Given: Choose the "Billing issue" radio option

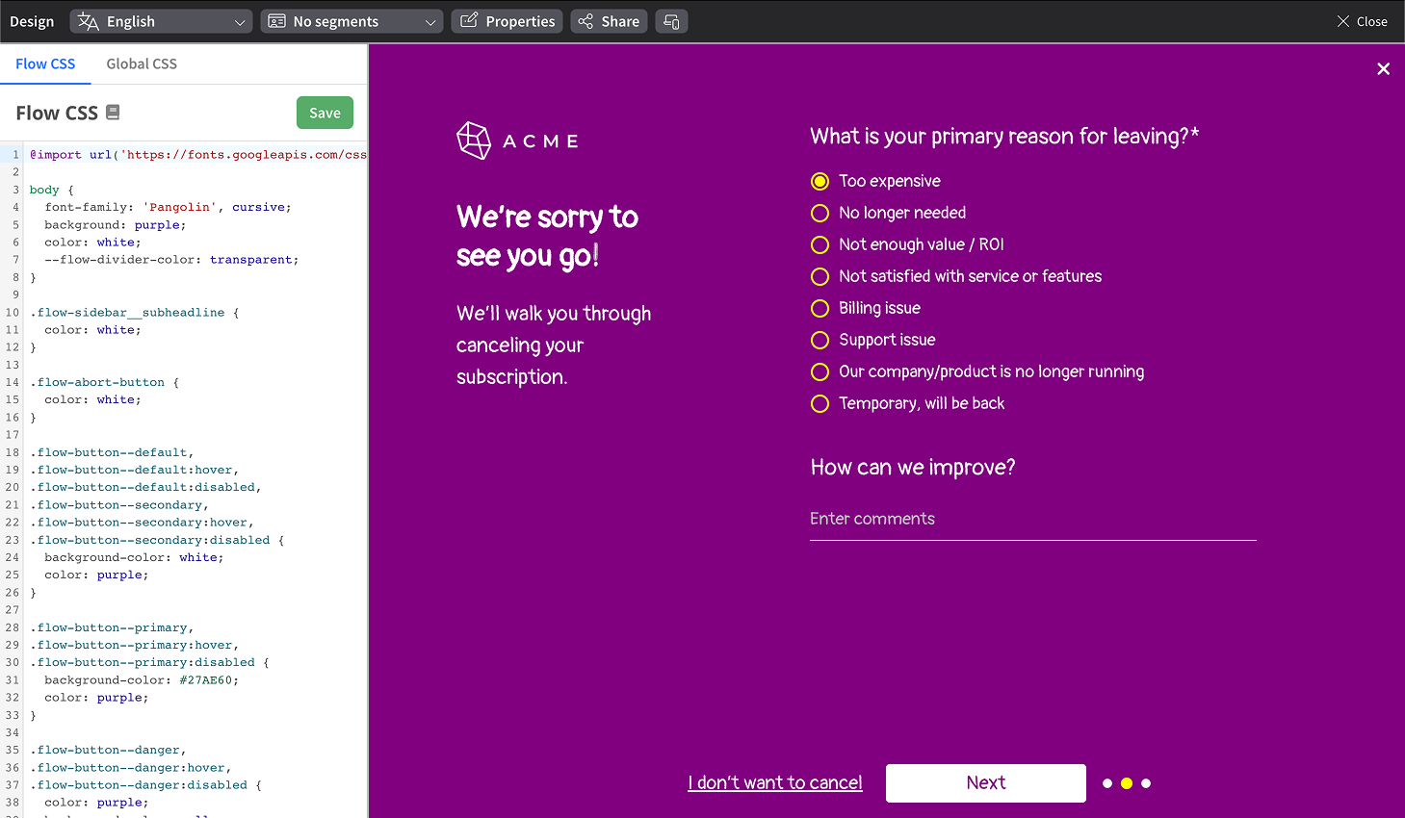Looking at the screenshot, I should point(820,308).
